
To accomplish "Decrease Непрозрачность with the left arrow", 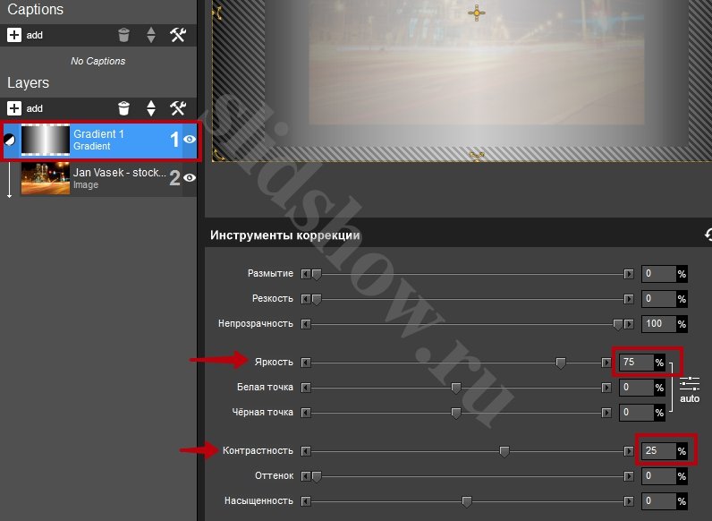I will 306,324.
